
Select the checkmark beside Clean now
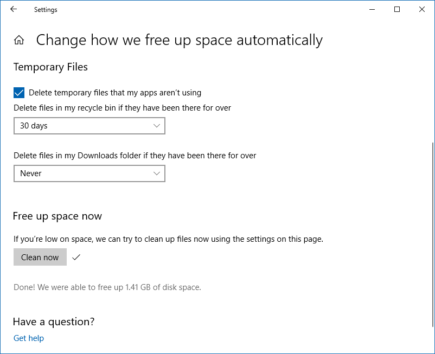pyautogui.click(x=76, y=257)
